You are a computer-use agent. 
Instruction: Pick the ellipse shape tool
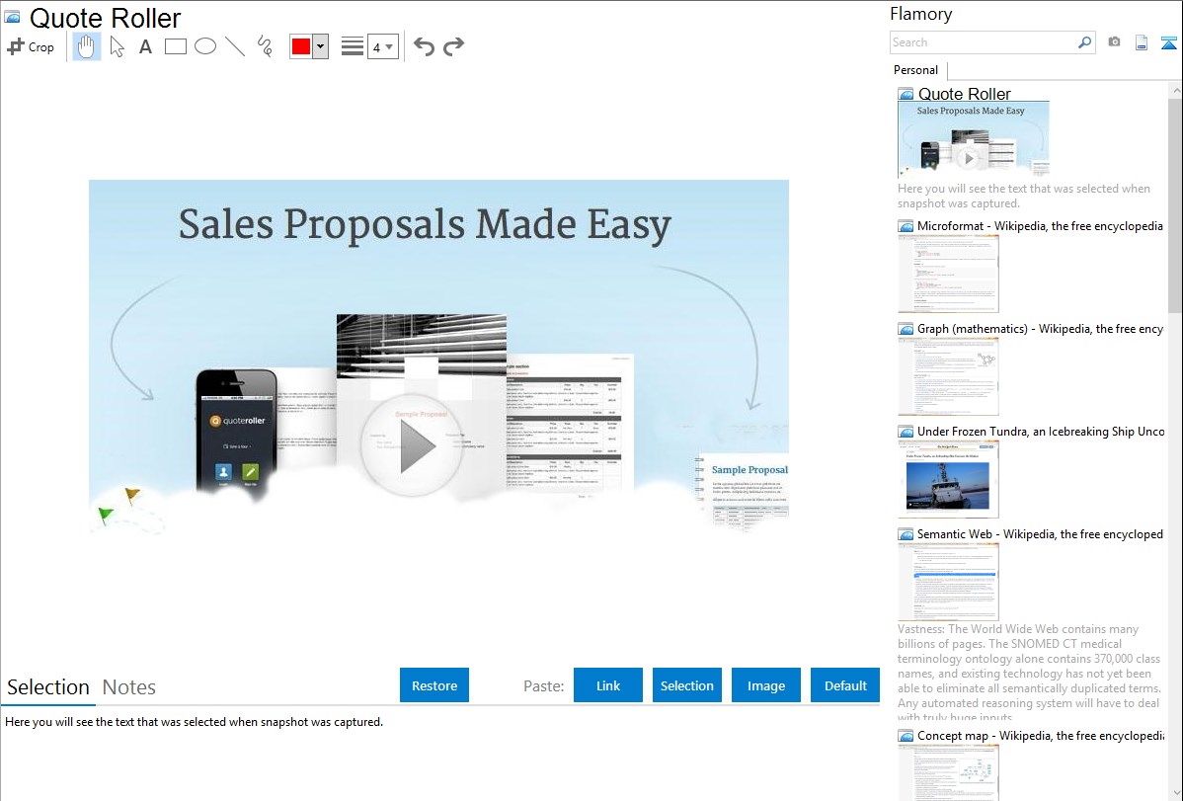coord(205,46)
